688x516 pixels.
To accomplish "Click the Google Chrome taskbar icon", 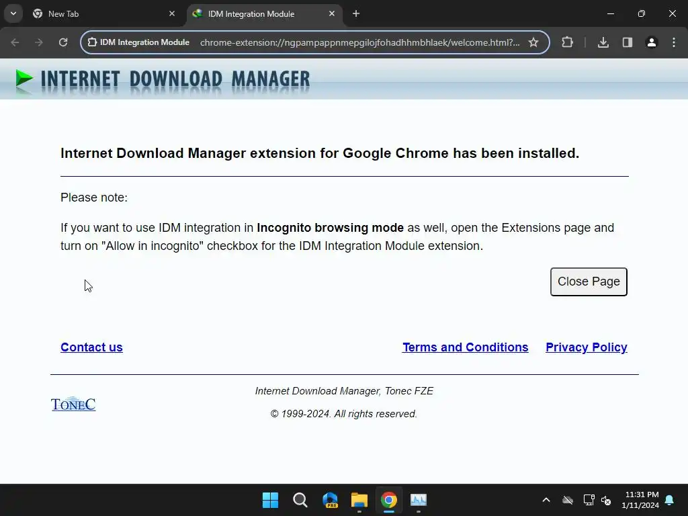I will click(389, 500).
